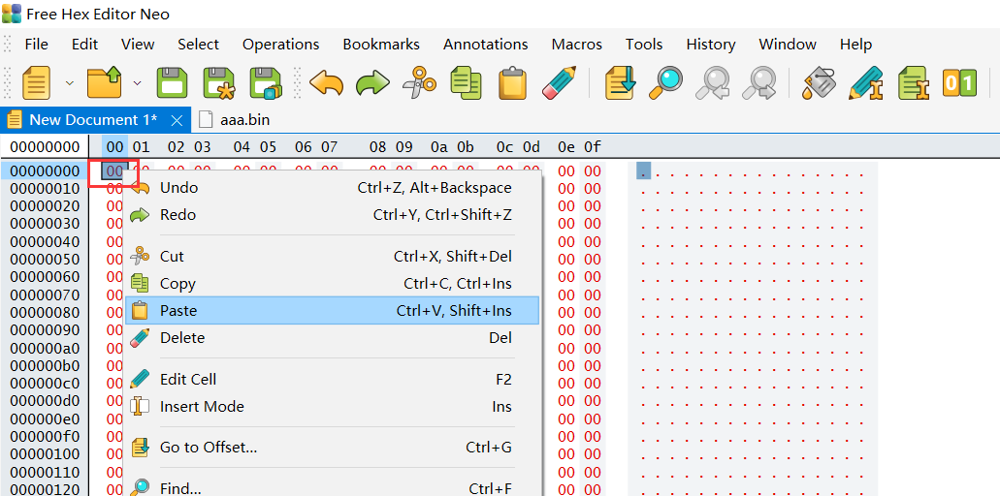Click the Paste clipboard icon in toolbar
Viewport: 1000px width, 496px height.
[512, 82]
